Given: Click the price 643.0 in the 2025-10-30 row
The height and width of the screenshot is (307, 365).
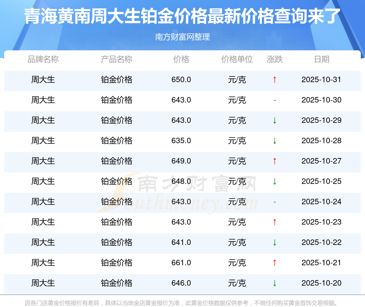Looking at the screenshot, I should [x=181, y=100].
